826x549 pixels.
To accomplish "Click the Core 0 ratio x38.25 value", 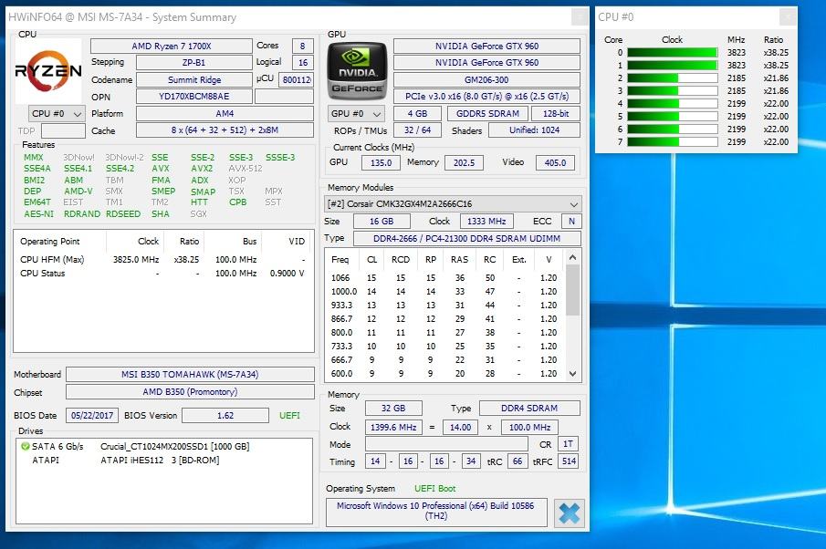I will point(776,53).
